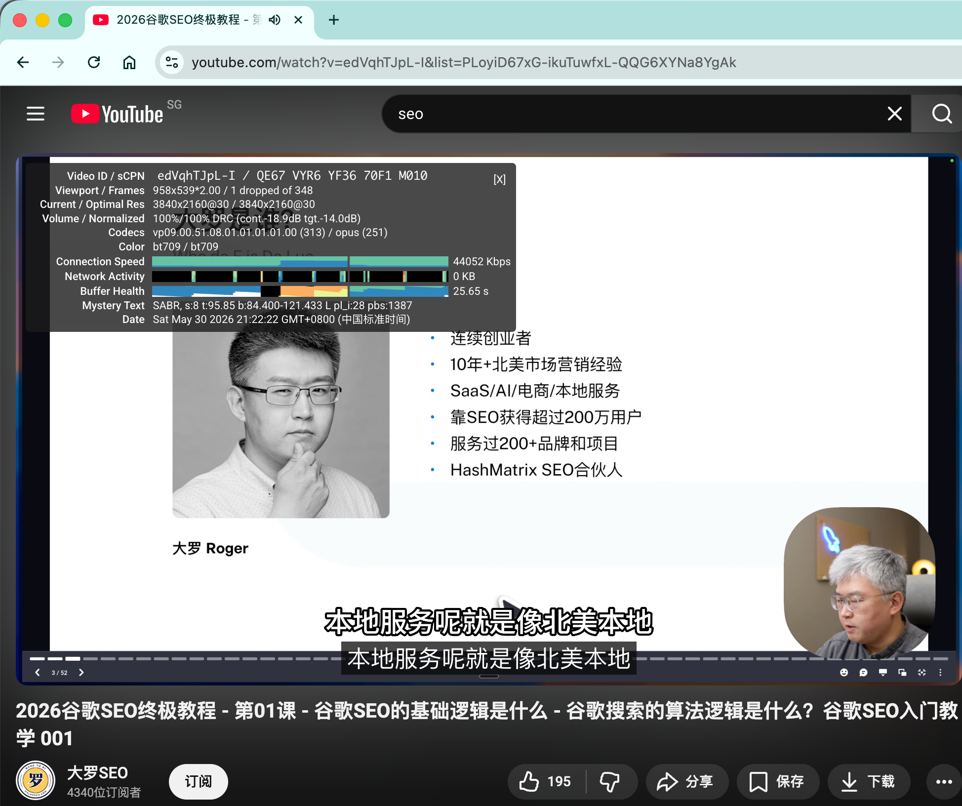The width and height of the screenshot is (962, 806).
Task: Click the Video ID edVqhTJpL-I value
Action: (196, 176)
